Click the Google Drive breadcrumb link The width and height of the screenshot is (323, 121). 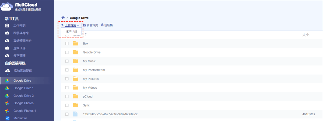pyautogui.click(x=79, y=18)
